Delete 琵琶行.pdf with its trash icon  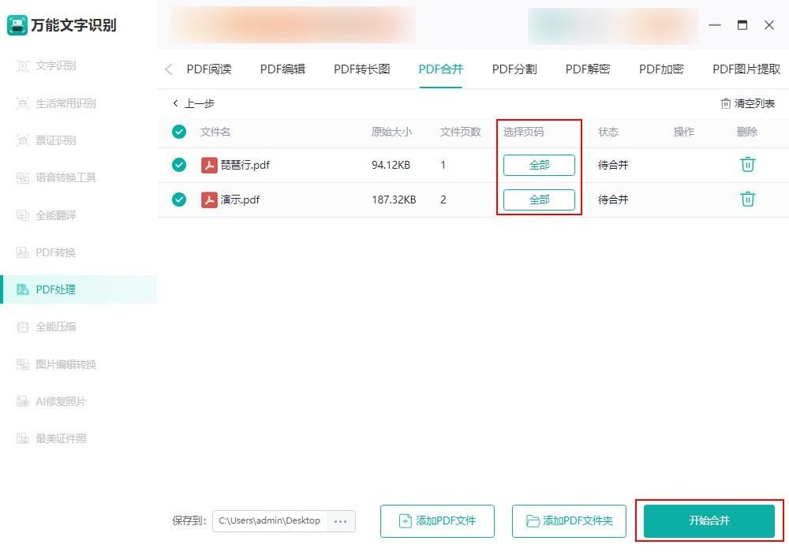[x=748, y=164]
